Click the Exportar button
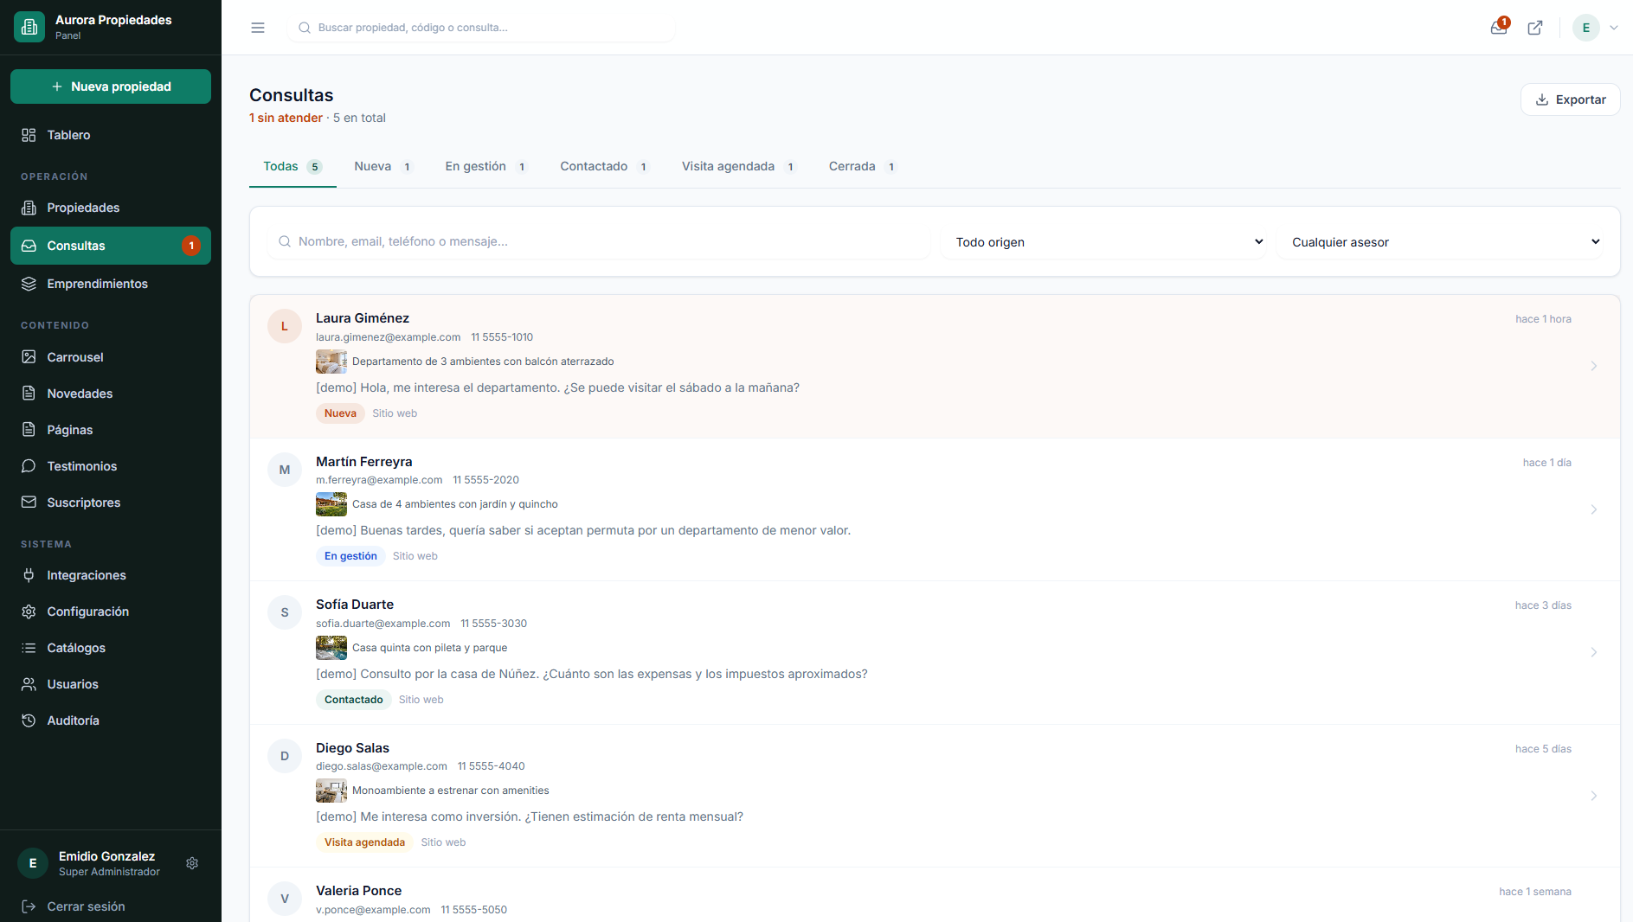Viewport: 1633px width, 922px height. point(1570,99)
